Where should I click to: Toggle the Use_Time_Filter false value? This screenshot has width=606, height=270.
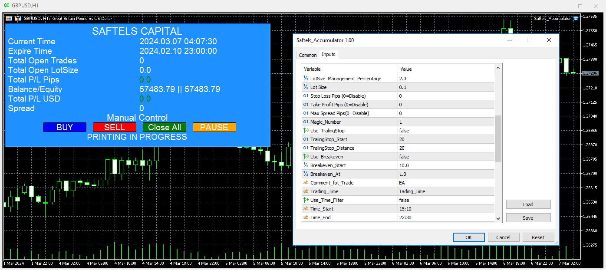[x=446, y=200]
